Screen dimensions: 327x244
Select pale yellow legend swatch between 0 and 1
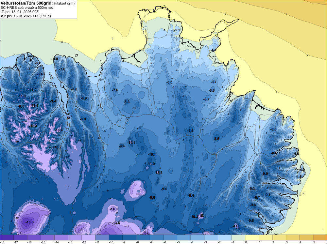[x=252, y=237]
